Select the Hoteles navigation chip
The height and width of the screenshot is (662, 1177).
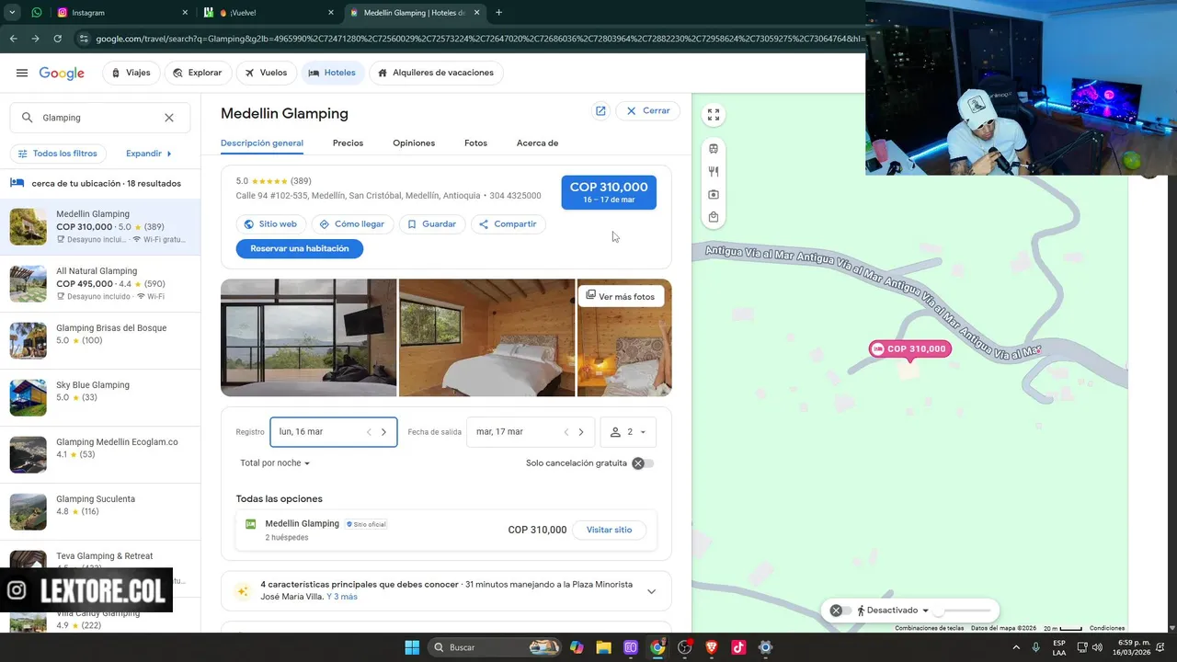pyautogui.click(x=332, y=73)
